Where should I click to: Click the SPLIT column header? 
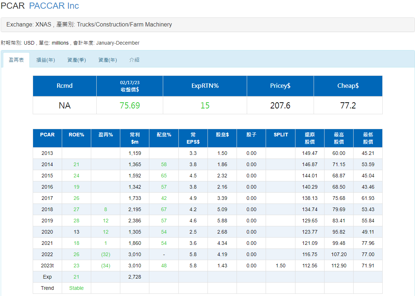coord(281,138)
